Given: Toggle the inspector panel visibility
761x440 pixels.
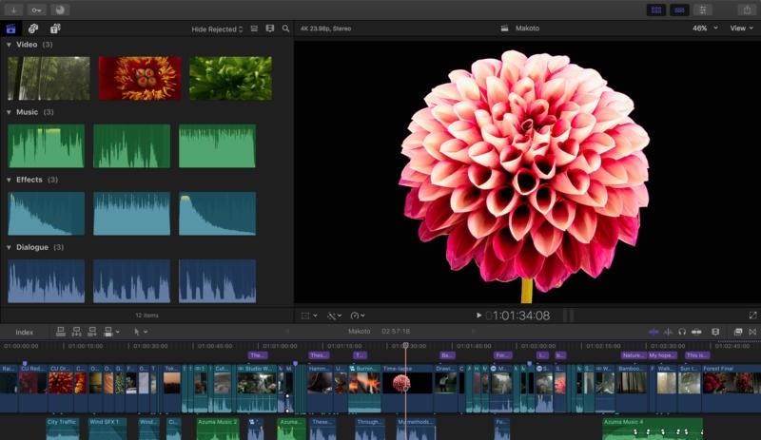Looking at the screenshot, I should [x=704, y=10].
